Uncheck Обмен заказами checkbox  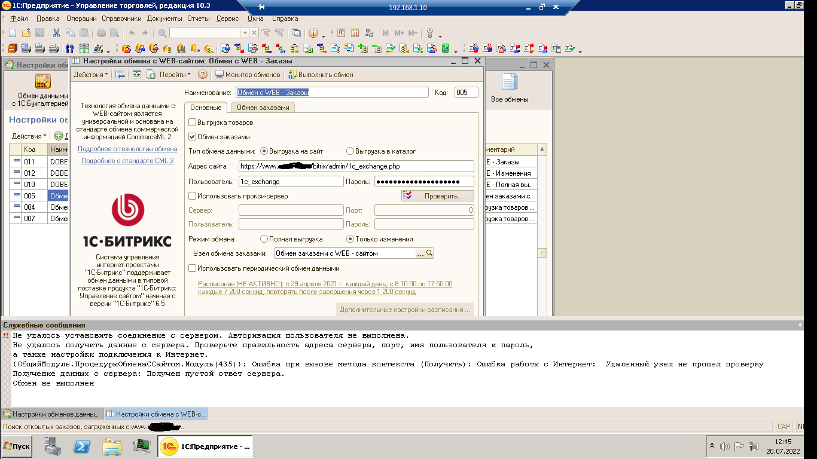pos(192,137)
